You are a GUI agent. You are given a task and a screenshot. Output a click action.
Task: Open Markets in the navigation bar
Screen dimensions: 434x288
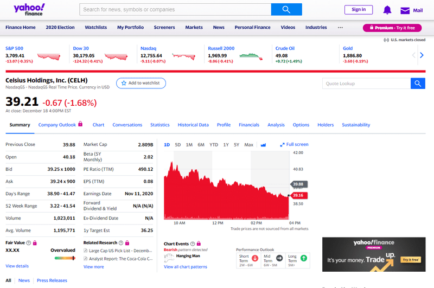coord(194,27)
